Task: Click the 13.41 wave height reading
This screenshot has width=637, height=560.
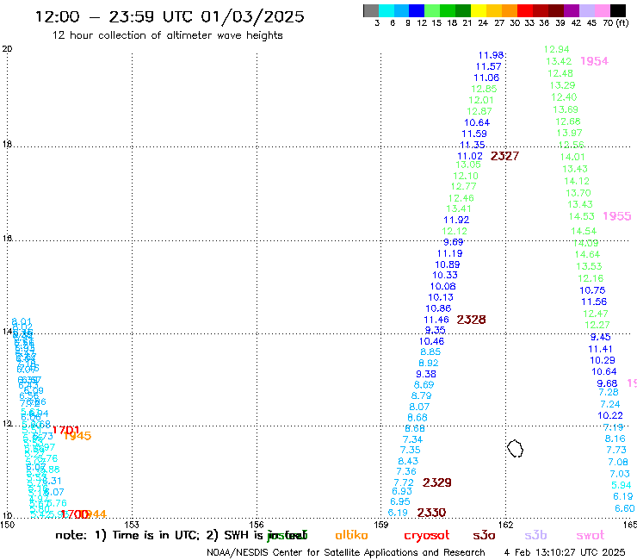Action: 459,208
